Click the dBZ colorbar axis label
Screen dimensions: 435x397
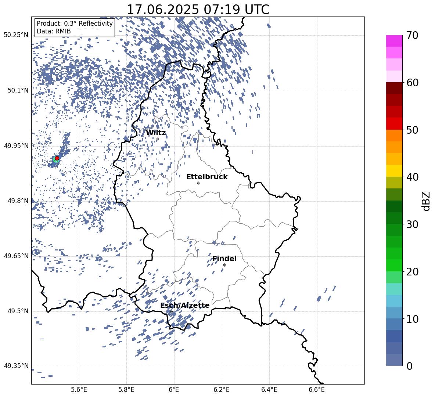tap(426, 201)
